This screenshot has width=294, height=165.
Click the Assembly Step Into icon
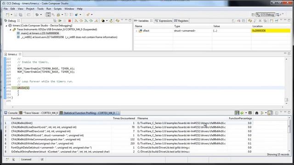coord(86,21)
